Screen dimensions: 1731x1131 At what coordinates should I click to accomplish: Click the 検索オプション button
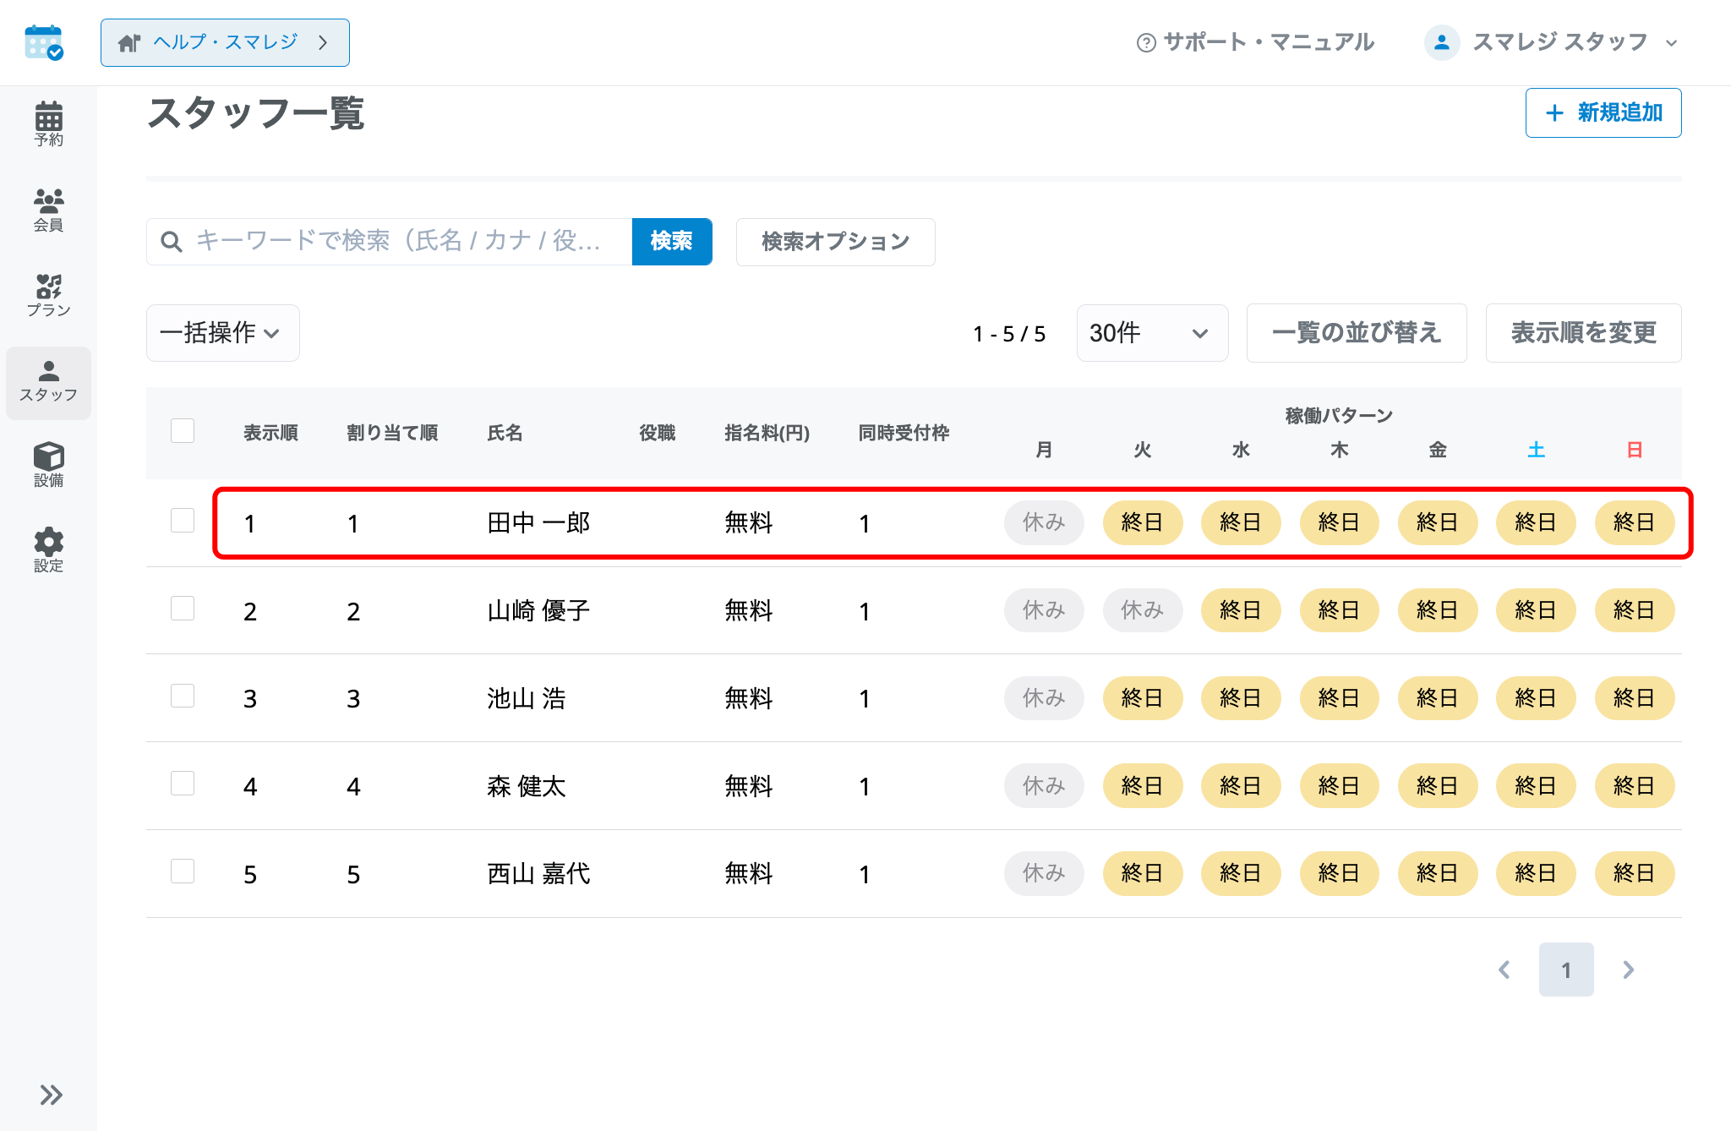point(835,242)
